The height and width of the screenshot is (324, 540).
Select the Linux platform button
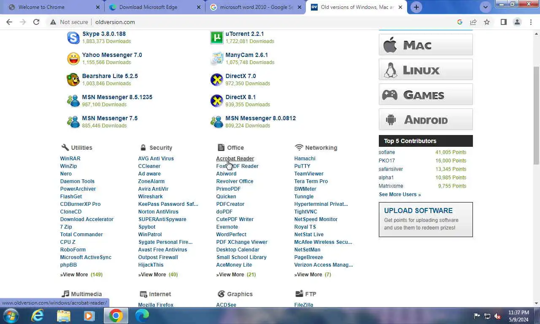[x=426, y=70]
